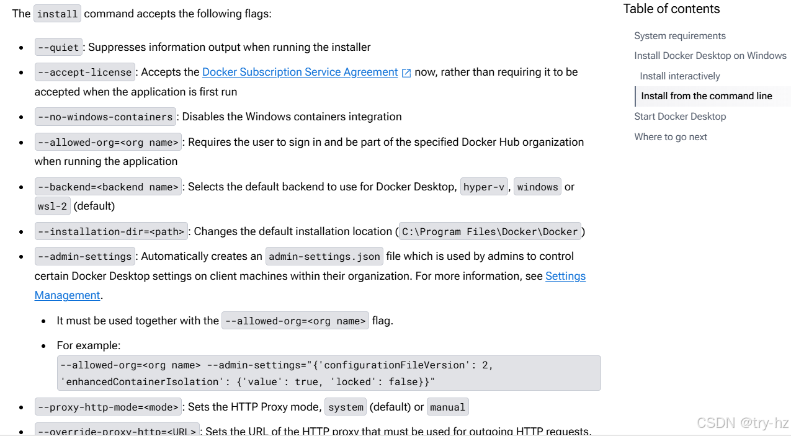The height and width of the screenshot is (436, 791).
Task: Click the --installation-dir=<path> flag code
Action: pyautogui.click(x=111, y=231)
